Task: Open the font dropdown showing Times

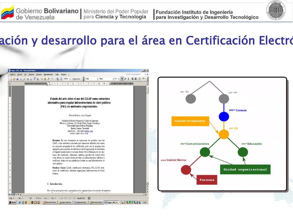Action: pos(113,79)
